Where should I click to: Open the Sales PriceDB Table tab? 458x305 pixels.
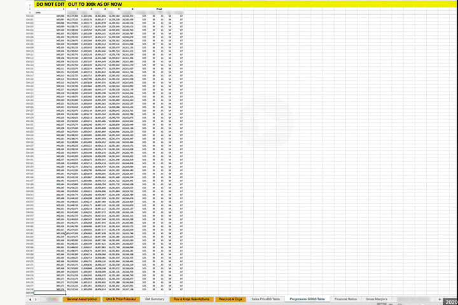pyautogui.click(x=266, y=298)
